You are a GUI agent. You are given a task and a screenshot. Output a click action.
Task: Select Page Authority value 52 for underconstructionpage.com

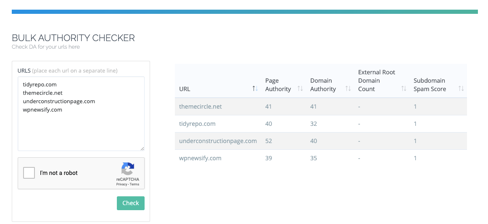(x=269, y=141)
